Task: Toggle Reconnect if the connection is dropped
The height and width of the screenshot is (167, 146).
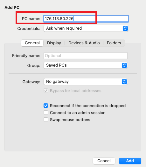Action: 46,106
